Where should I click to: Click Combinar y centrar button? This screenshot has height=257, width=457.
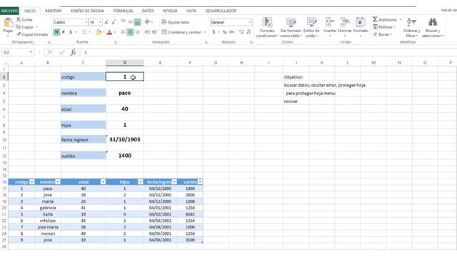(184, 32)
